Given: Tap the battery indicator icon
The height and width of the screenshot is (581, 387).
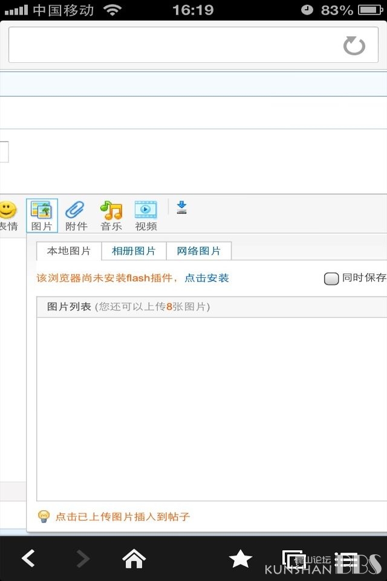Looking at the screenshot, I should click(x=370, y=10).
